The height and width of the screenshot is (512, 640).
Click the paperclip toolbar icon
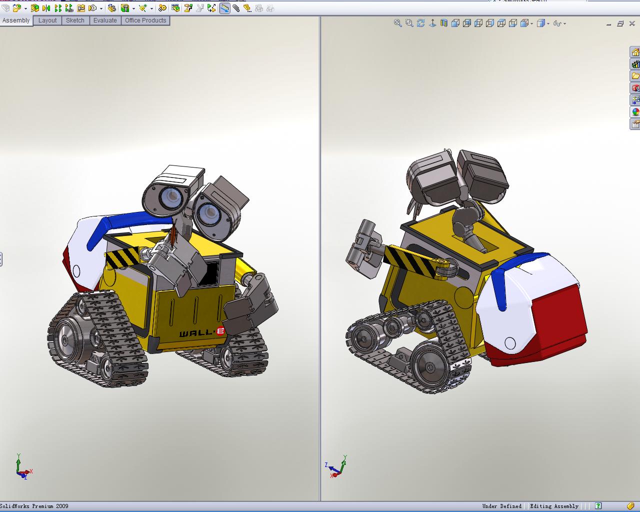pyautogui.click(x=236, y=8)
